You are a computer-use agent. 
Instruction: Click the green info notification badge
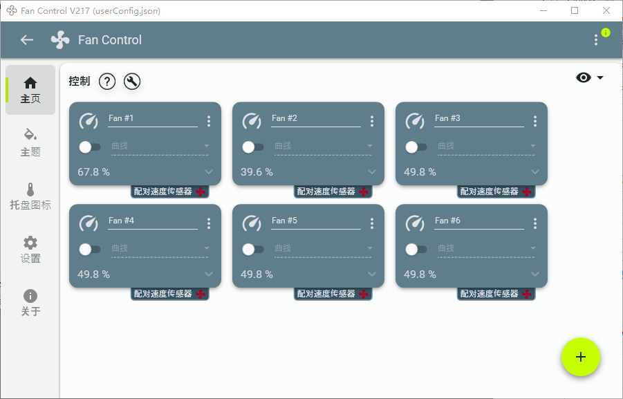[x=606, y=33]
